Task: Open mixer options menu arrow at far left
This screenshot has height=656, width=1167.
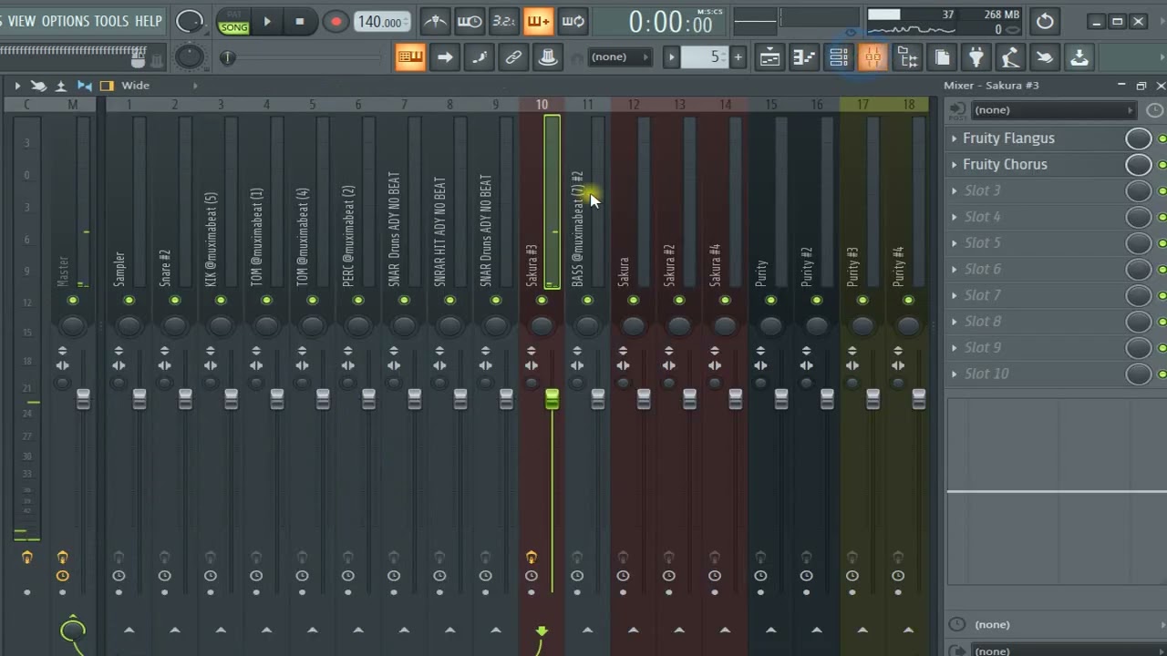Action: click(x=16, y=86)
